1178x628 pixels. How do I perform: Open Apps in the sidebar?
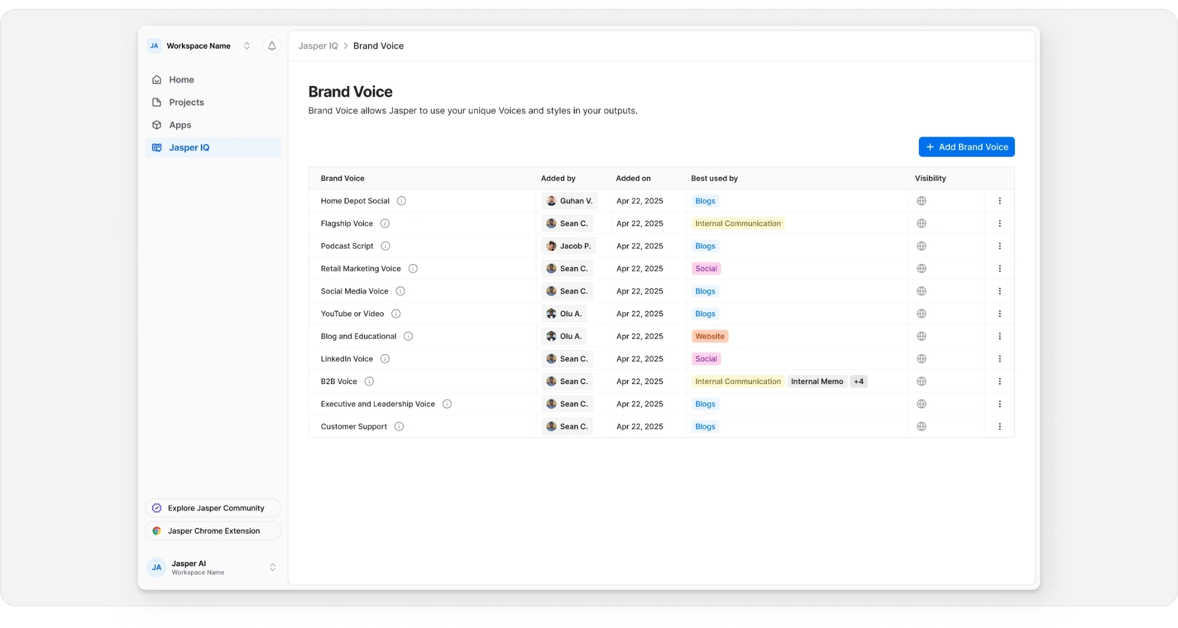(213, 125)
